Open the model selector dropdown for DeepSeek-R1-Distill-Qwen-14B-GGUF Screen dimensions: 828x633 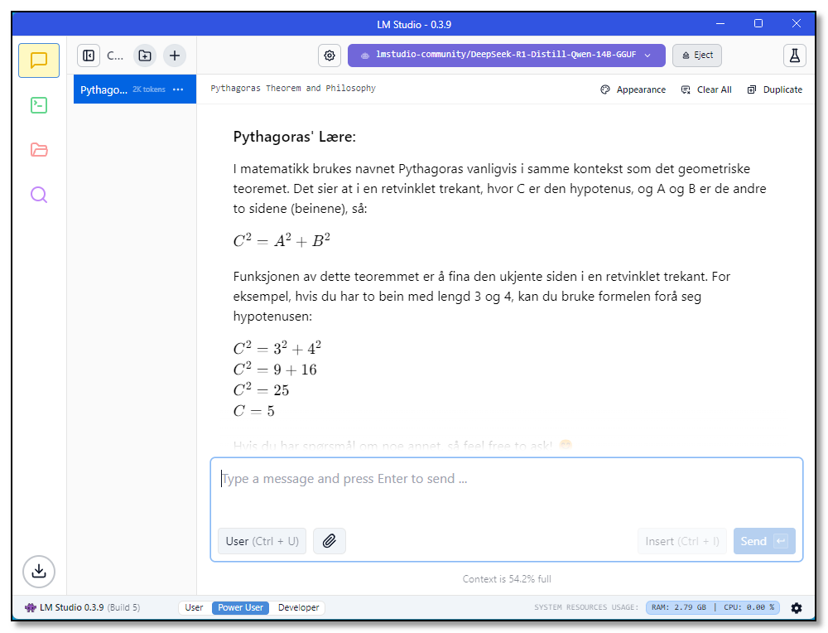507,55
